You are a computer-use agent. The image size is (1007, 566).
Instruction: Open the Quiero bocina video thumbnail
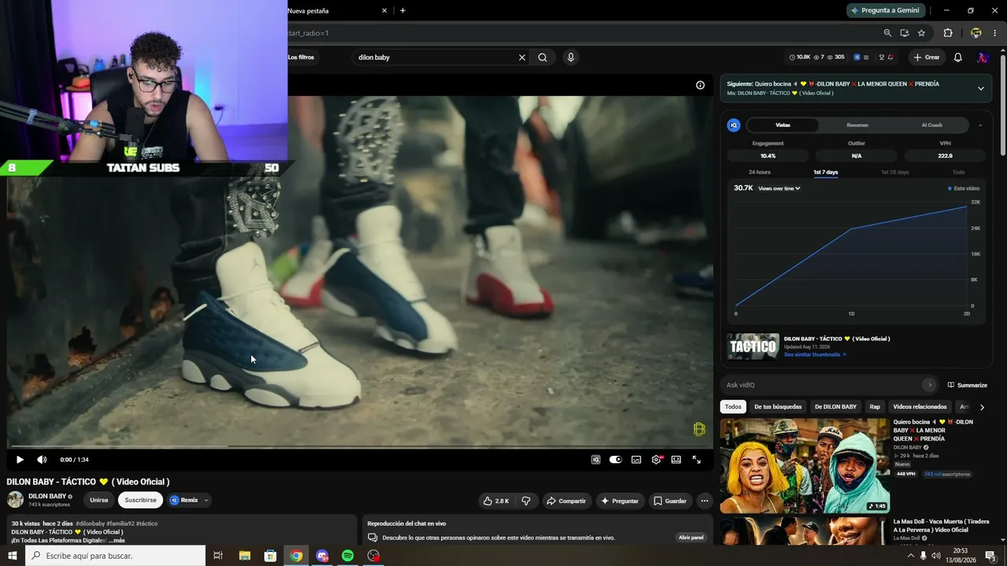click(x=805, y=465)
